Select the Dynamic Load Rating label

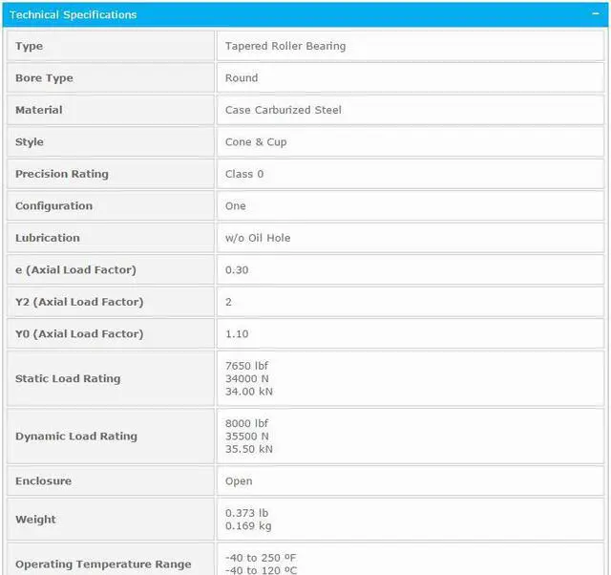pyautogui.click(x=76, y=437)
